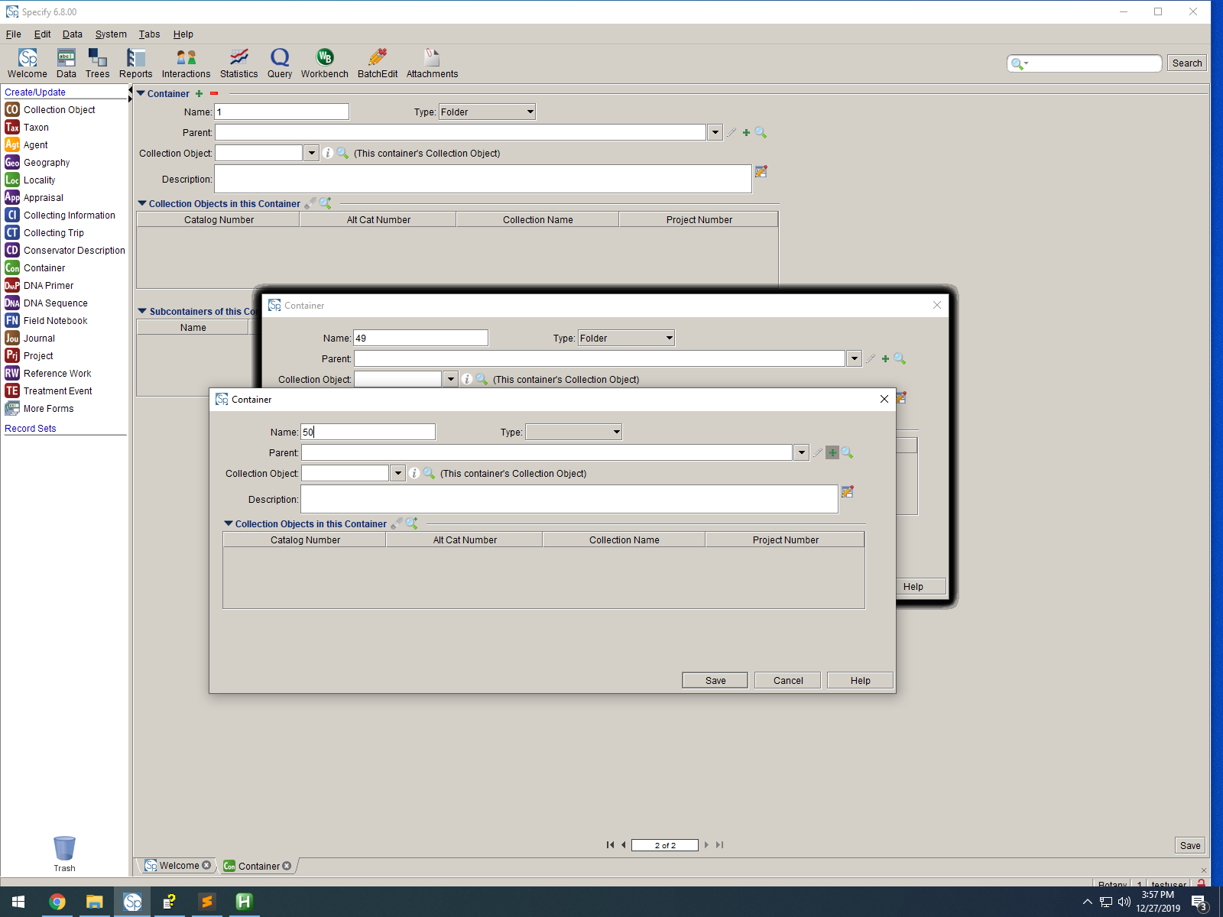1223x917 pixels.
Task: Open the Data menu
Action: (72, 34)
